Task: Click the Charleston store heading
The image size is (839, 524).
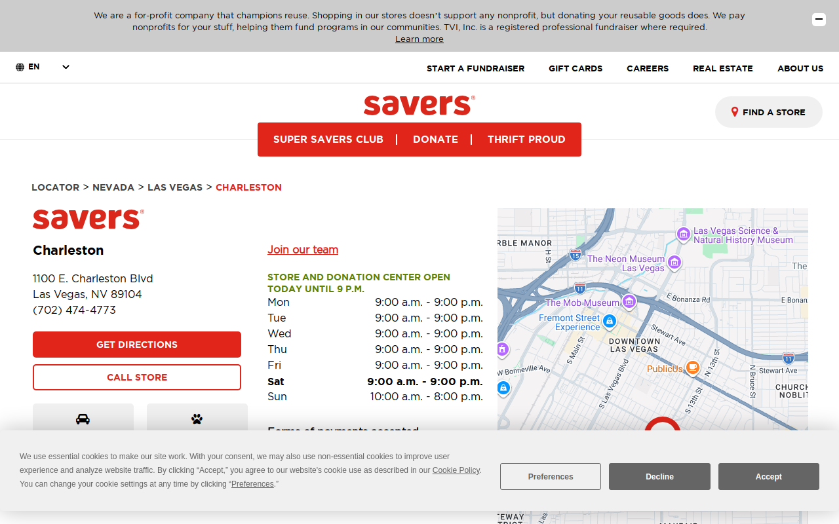Action: pyautogui.click(x=68, y=250)
